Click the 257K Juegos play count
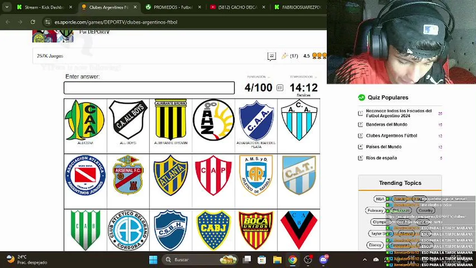The width and height of the screenshot is (476, 268). point(50,56)
